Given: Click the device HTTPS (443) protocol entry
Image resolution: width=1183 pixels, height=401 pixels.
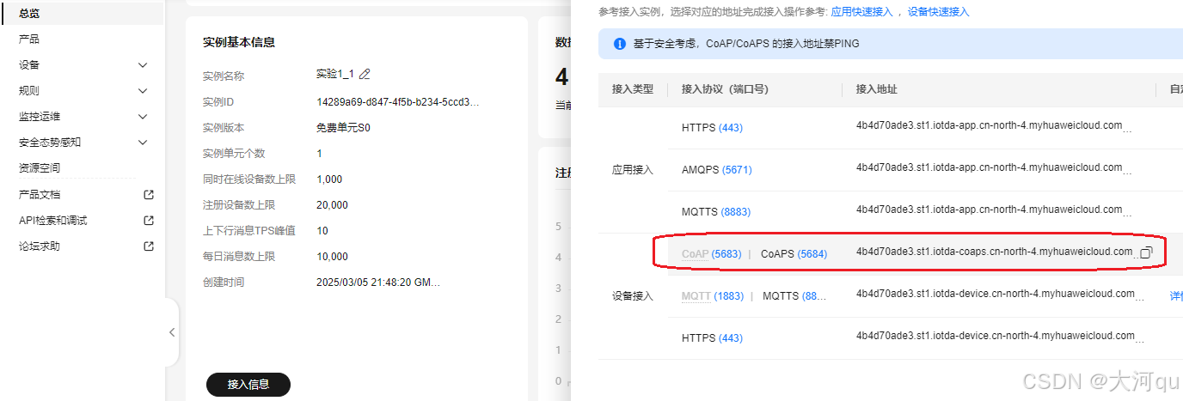Looking at the screenshot, I should point(712,338).
